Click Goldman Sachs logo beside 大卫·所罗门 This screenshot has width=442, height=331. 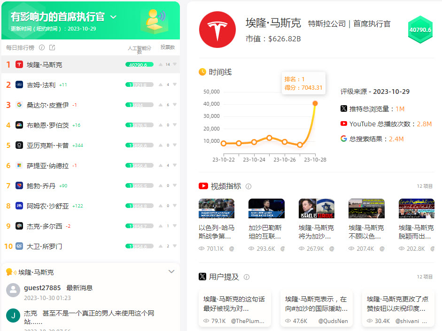tap(19, 246)
